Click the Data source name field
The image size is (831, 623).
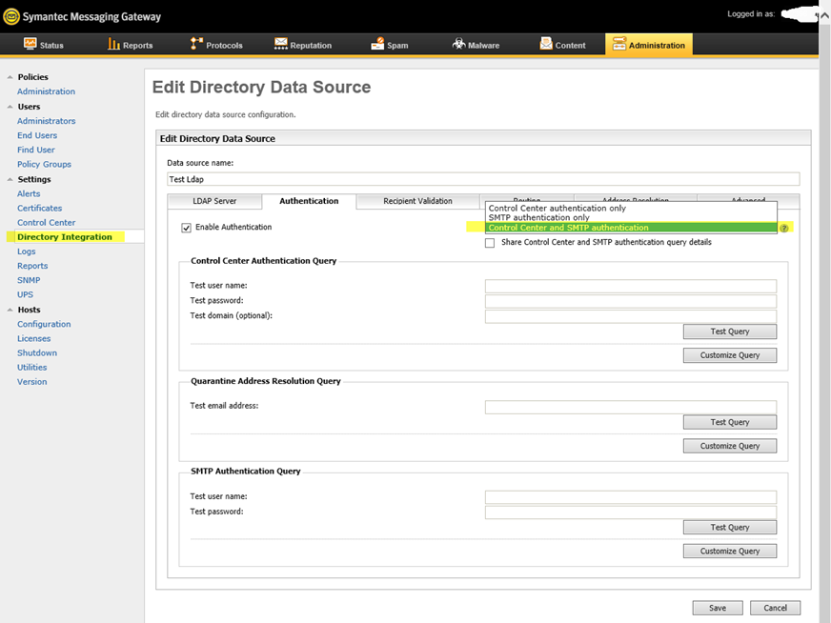tap(483, 179)
